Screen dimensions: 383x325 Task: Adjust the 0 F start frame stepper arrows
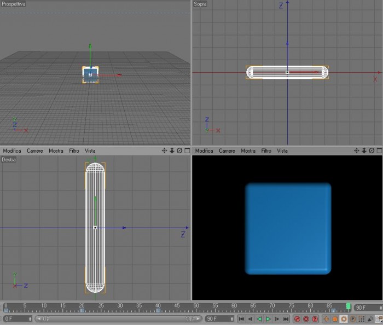[30, 319]
